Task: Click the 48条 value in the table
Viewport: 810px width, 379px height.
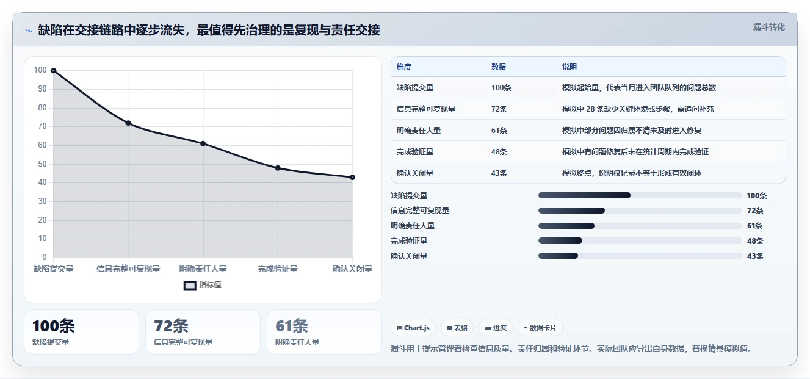Action: point(499,152)
